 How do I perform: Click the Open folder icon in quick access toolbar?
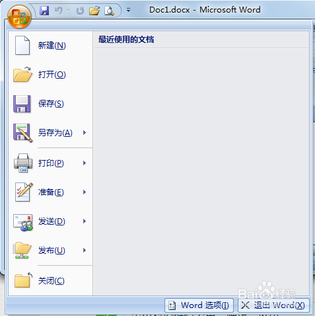tap(94, 11)
